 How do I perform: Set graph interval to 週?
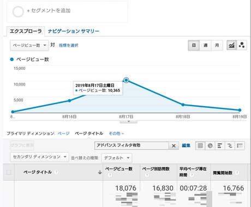pos(205,45)
